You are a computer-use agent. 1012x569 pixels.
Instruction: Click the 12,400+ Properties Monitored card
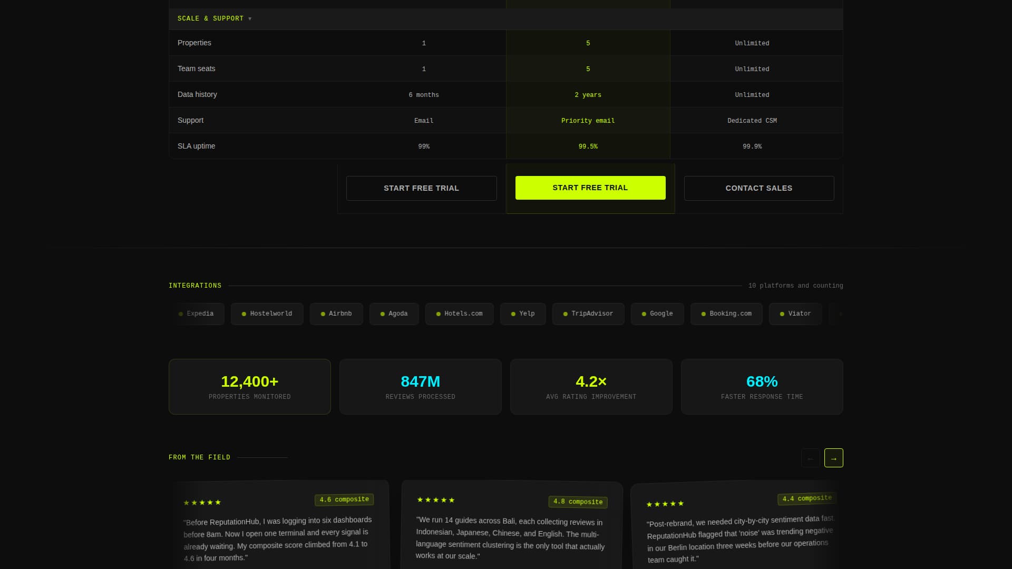point(250,387)
